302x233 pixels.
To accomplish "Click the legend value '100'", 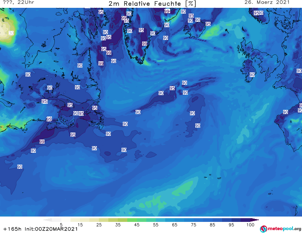I will click(250, 225).
